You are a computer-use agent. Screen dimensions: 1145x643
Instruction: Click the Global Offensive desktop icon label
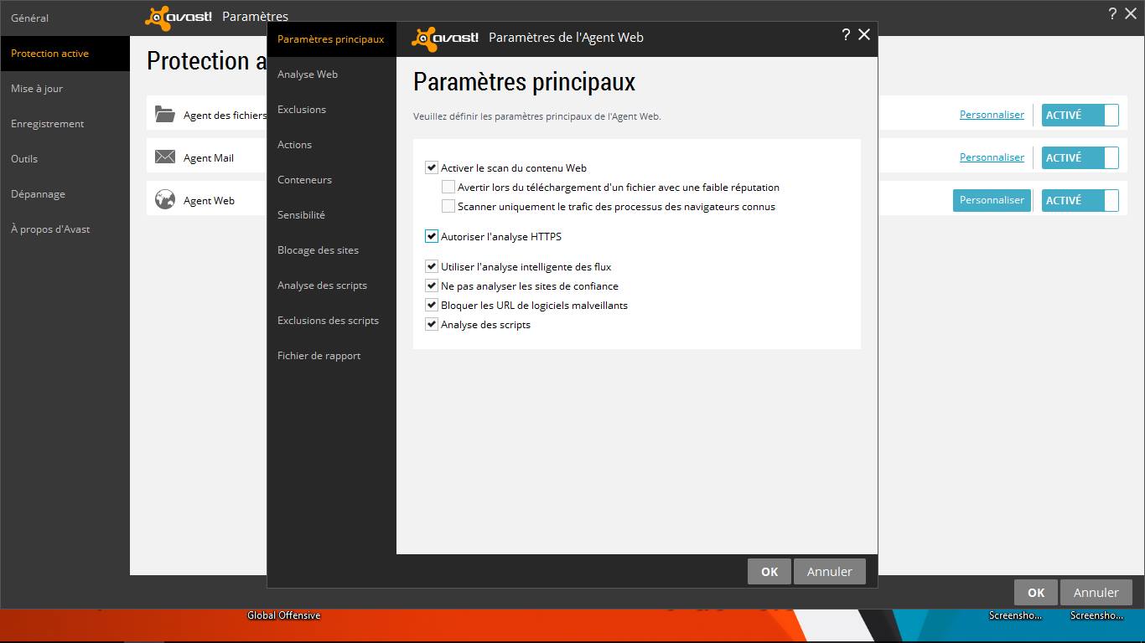point(283,615)
